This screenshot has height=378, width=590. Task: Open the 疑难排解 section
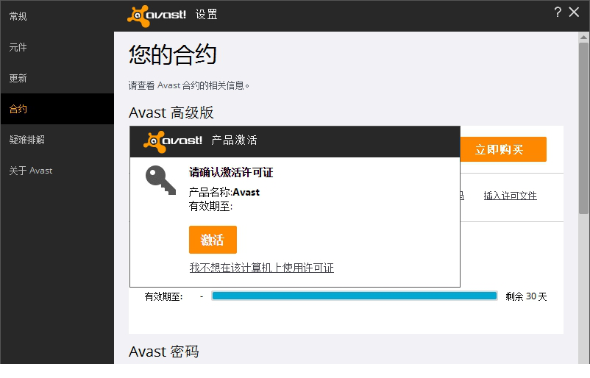coord(57,140)
